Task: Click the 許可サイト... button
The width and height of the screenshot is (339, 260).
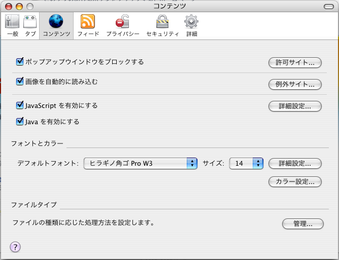Action: pyautogui.click(x=295, y=63)
